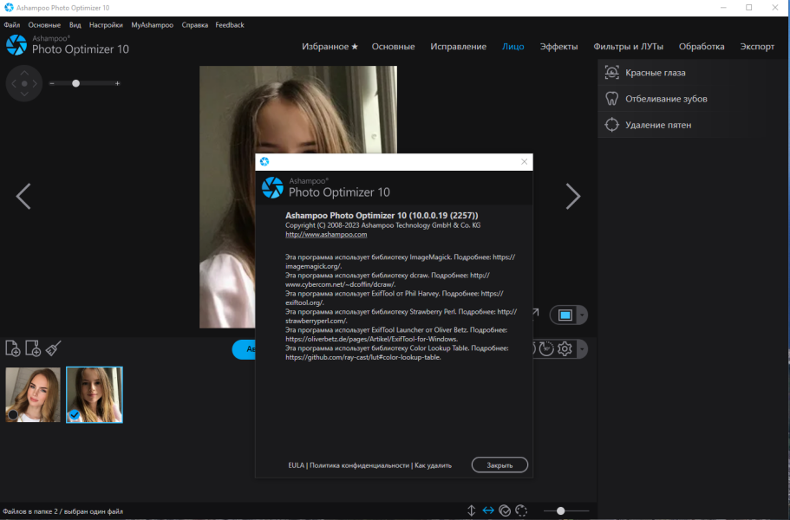790x520 pixels.
Task: Click the blue horizontal arrows fit icon
Action: tap(488, 510)
